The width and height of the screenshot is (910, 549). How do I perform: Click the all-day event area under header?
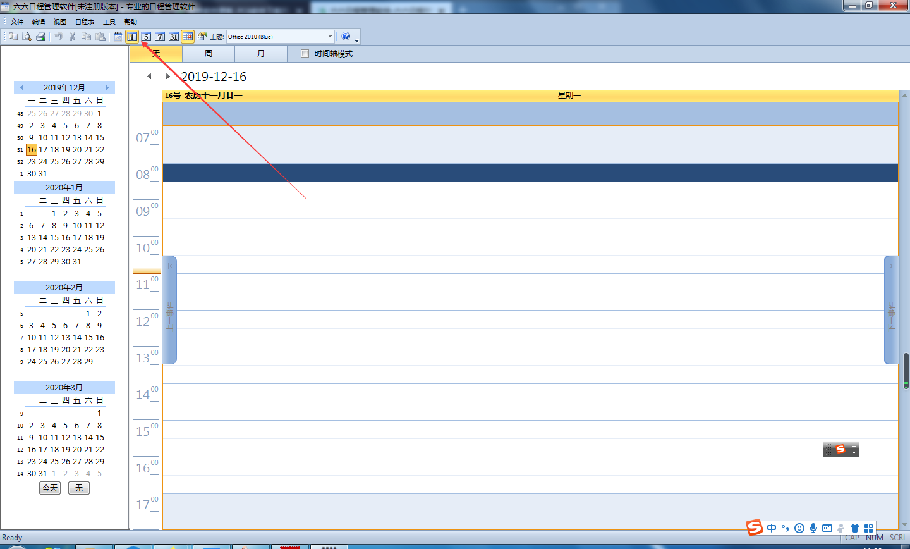tap(530, 114)
